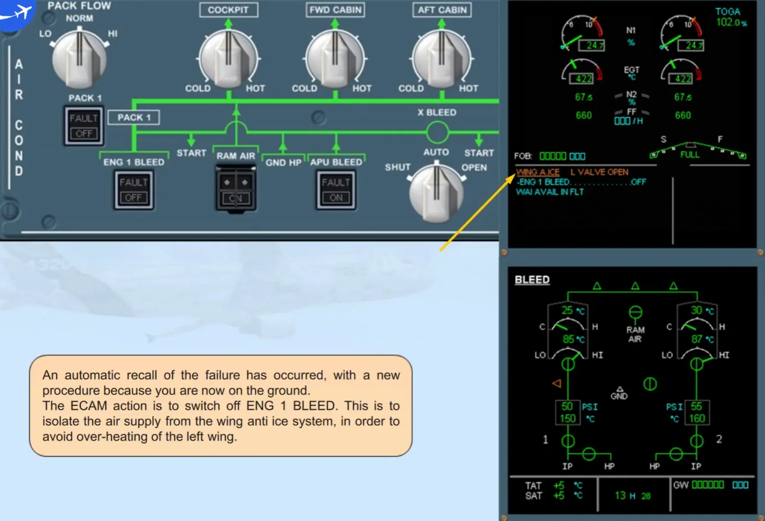Screen dimensions: 765x521
Task: Click the X BLEED valve circle symbol
Action: pyautogui.click(x=437, y=132)
